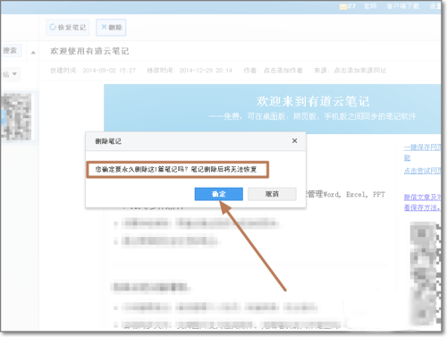447x337 pixels.
Task: Collapse the panel with the up arrow
Action: [33, 53]
